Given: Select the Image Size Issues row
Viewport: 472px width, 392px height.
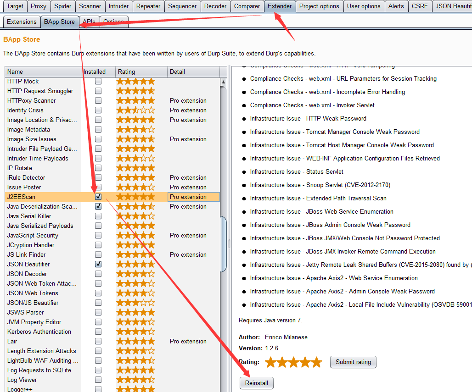Looking at the screenshot, I should click(112, 139).
